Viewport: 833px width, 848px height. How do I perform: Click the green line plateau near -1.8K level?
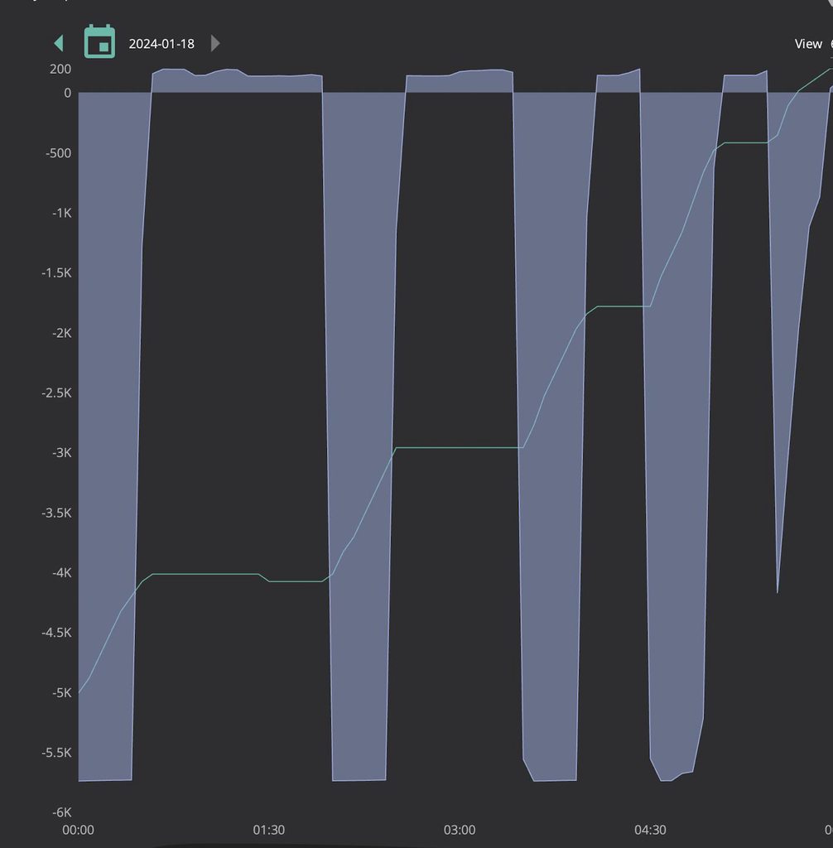(621, 306)
